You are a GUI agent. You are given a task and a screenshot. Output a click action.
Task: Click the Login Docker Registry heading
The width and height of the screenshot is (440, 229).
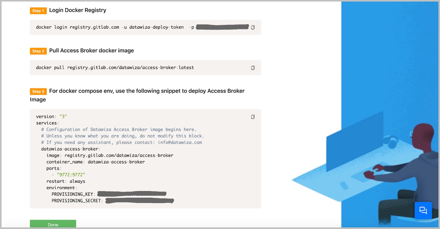tap(78, 10)
